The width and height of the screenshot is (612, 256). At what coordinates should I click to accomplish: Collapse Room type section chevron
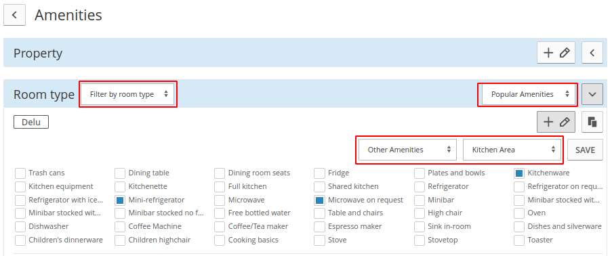592,94
